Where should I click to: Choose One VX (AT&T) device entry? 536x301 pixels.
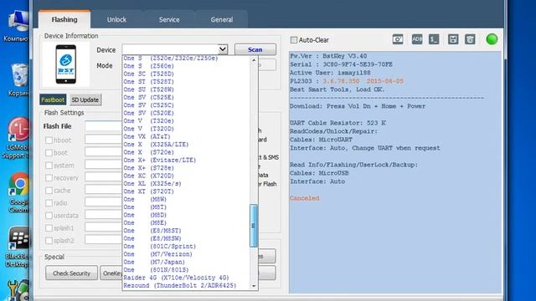[x=186, y=136]
